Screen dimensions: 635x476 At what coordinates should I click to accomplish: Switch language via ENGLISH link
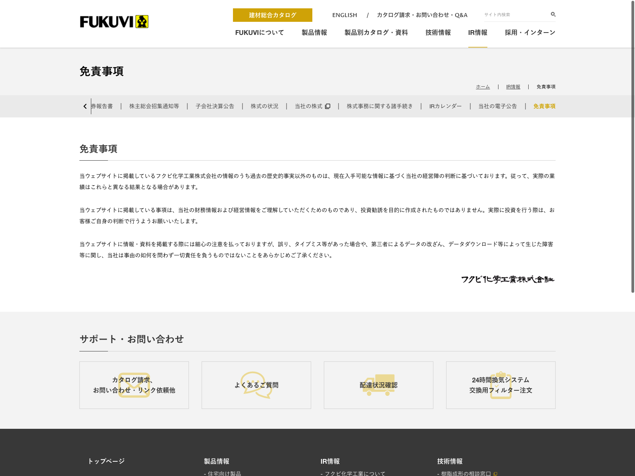click(344, 15)
